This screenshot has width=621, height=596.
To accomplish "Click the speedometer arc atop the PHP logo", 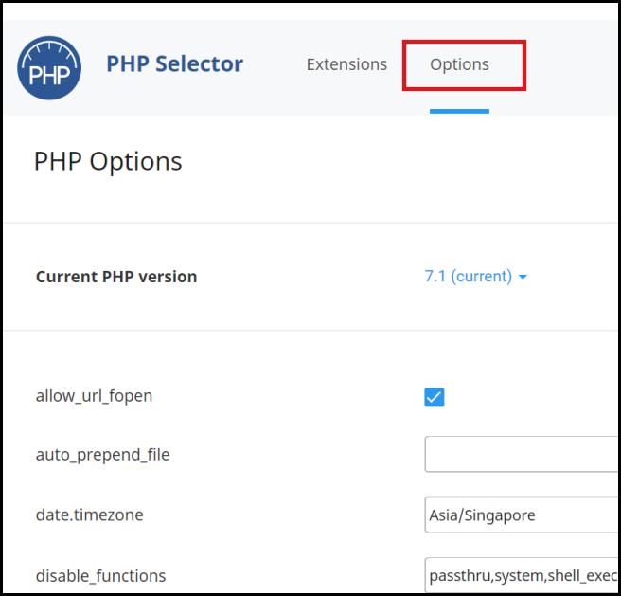I will 49,51.
